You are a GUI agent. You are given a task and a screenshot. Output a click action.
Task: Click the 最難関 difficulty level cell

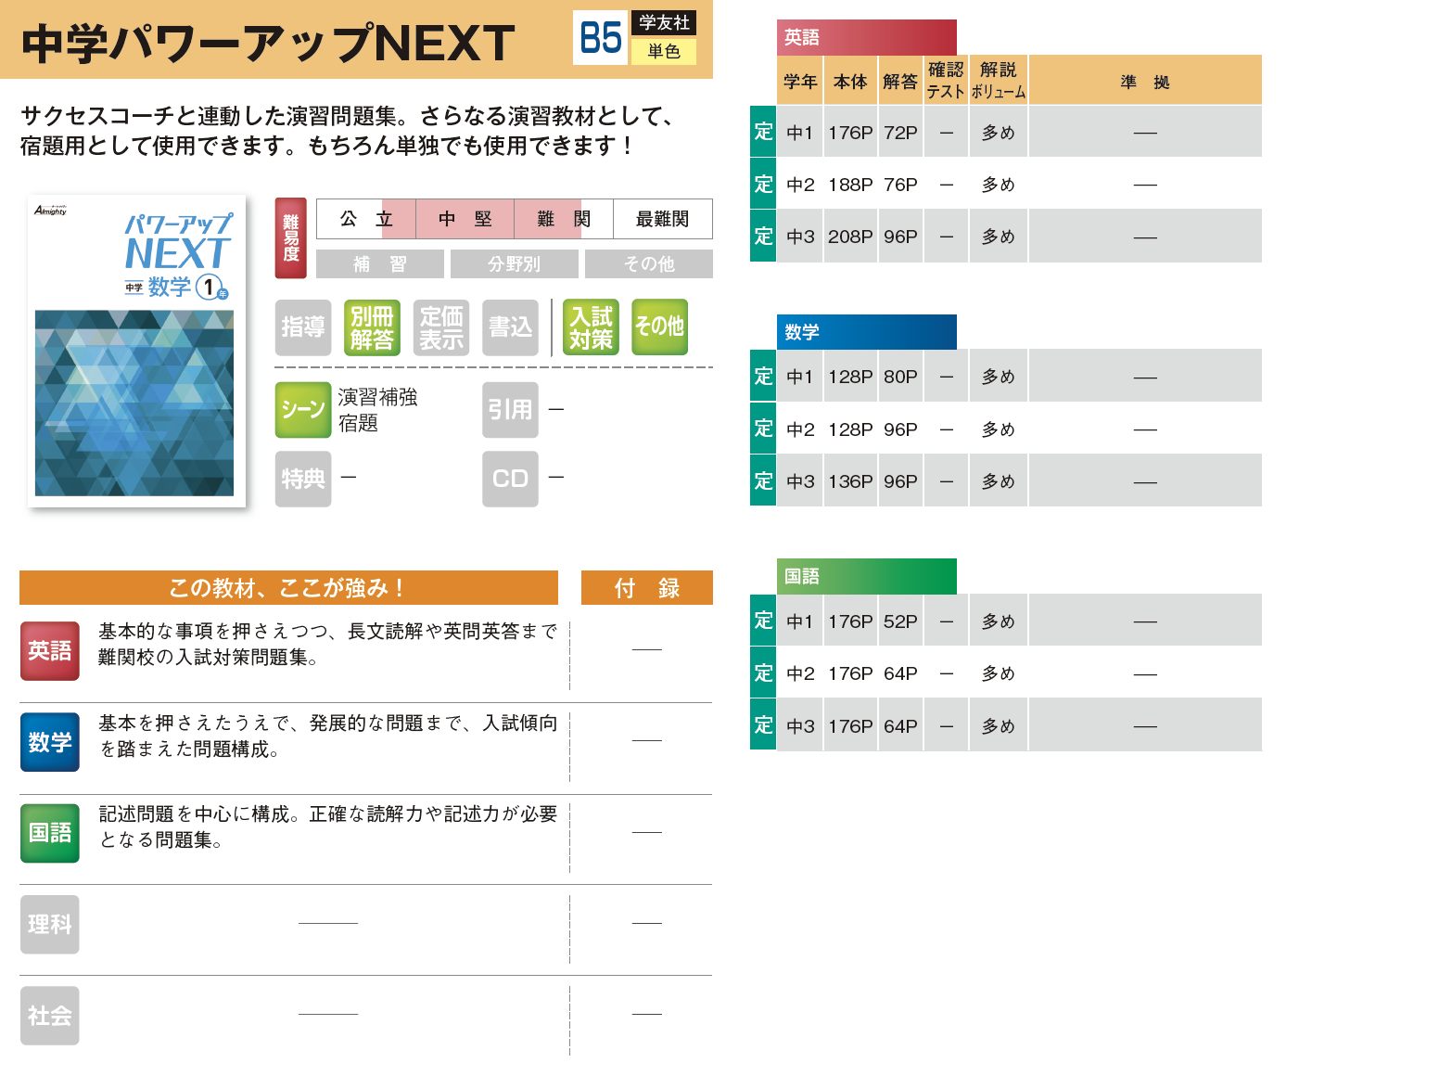663,219
